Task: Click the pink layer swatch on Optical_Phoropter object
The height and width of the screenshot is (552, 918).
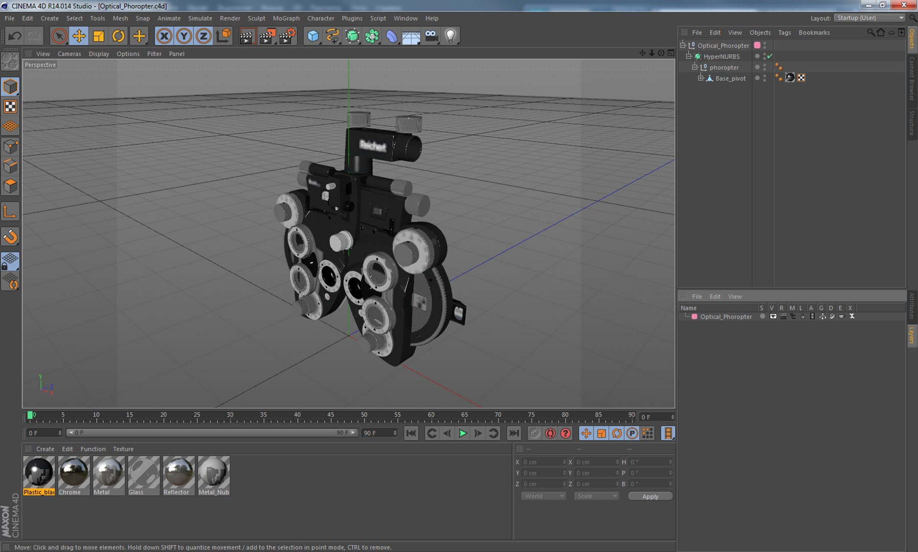Action: [757, 45]
